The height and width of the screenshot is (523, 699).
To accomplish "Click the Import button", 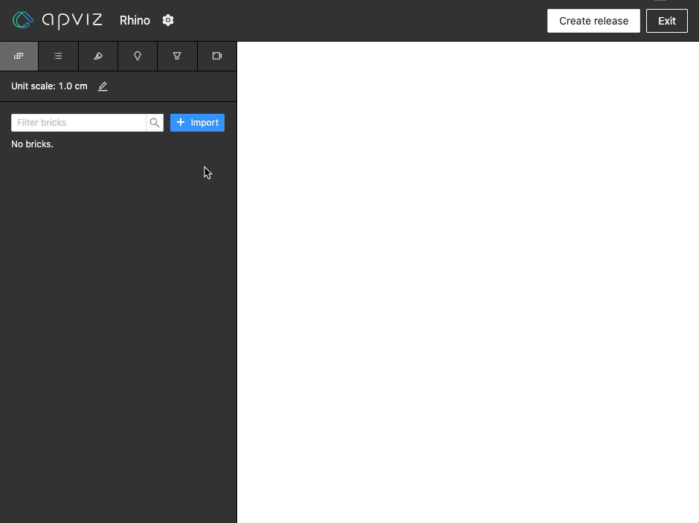I will point(197,123).
